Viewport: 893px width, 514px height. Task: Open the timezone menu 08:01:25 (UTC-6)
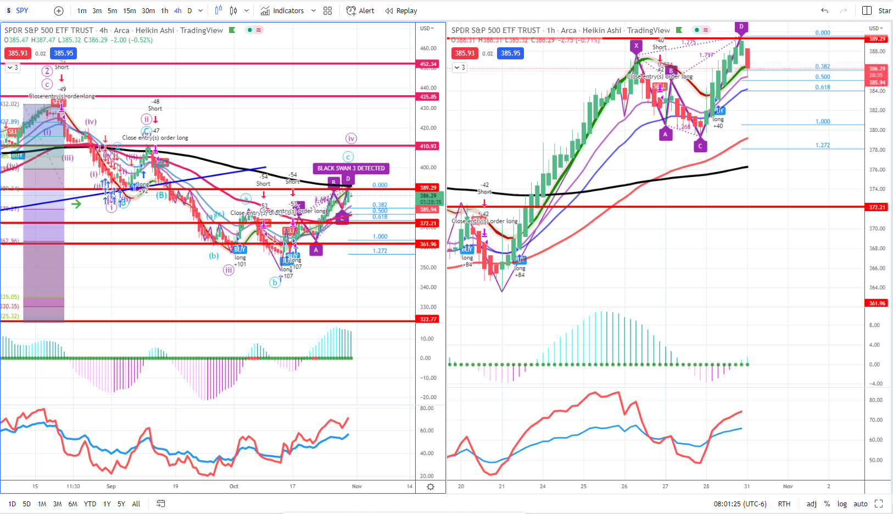740,504
